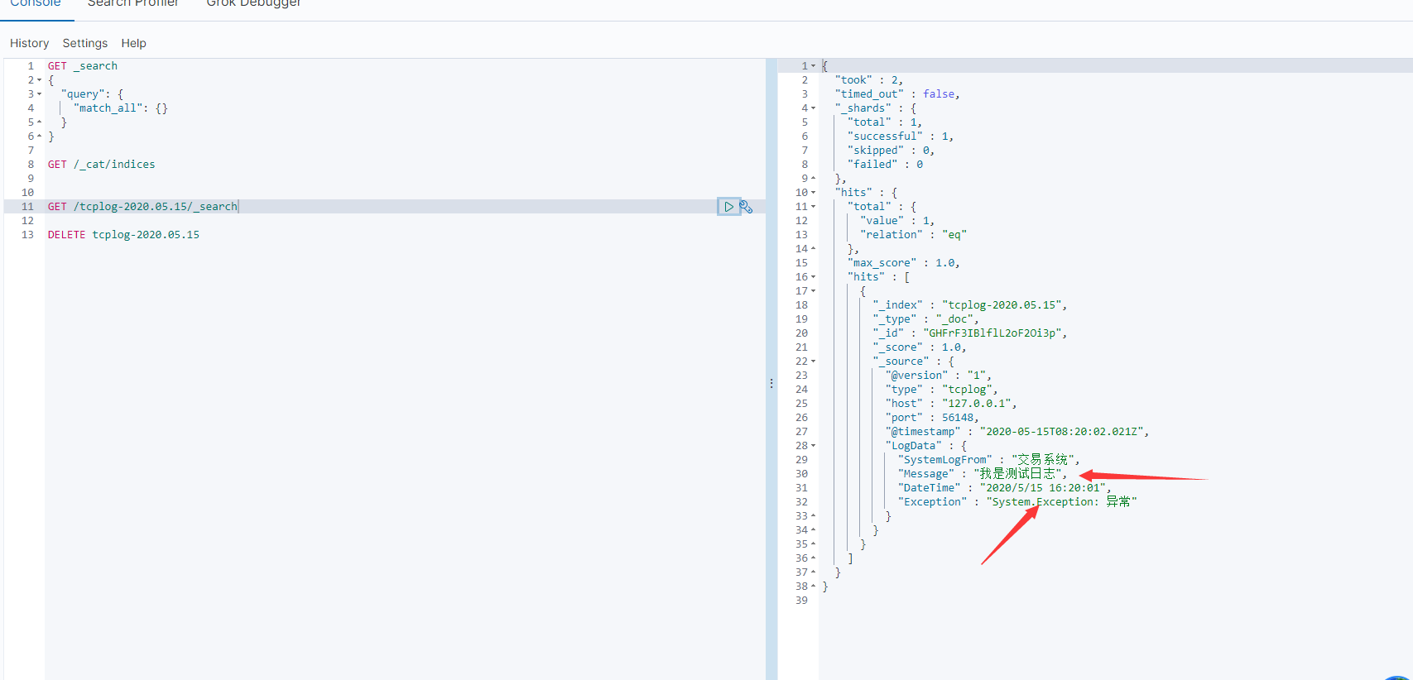Click the "port" : 56148 line
Image resolution: width=1413 pixels, height=680 pixels.
point(932,418)
